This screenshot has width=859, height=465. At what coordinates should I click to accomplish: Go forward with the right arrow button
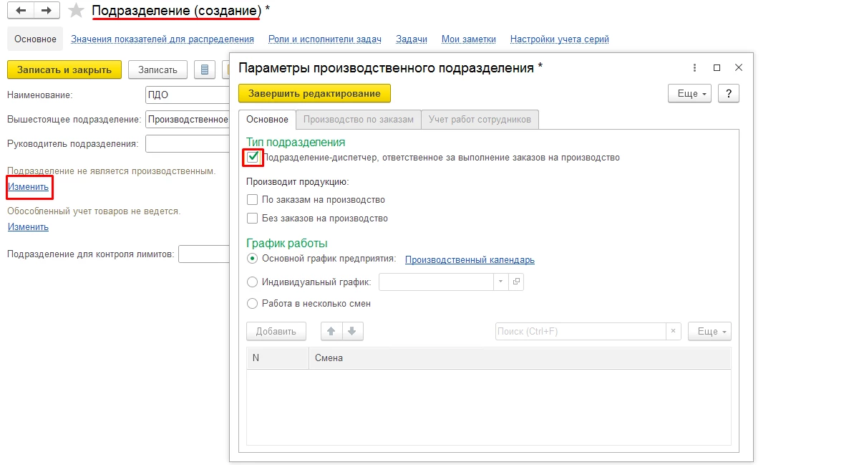coord(47,11)
